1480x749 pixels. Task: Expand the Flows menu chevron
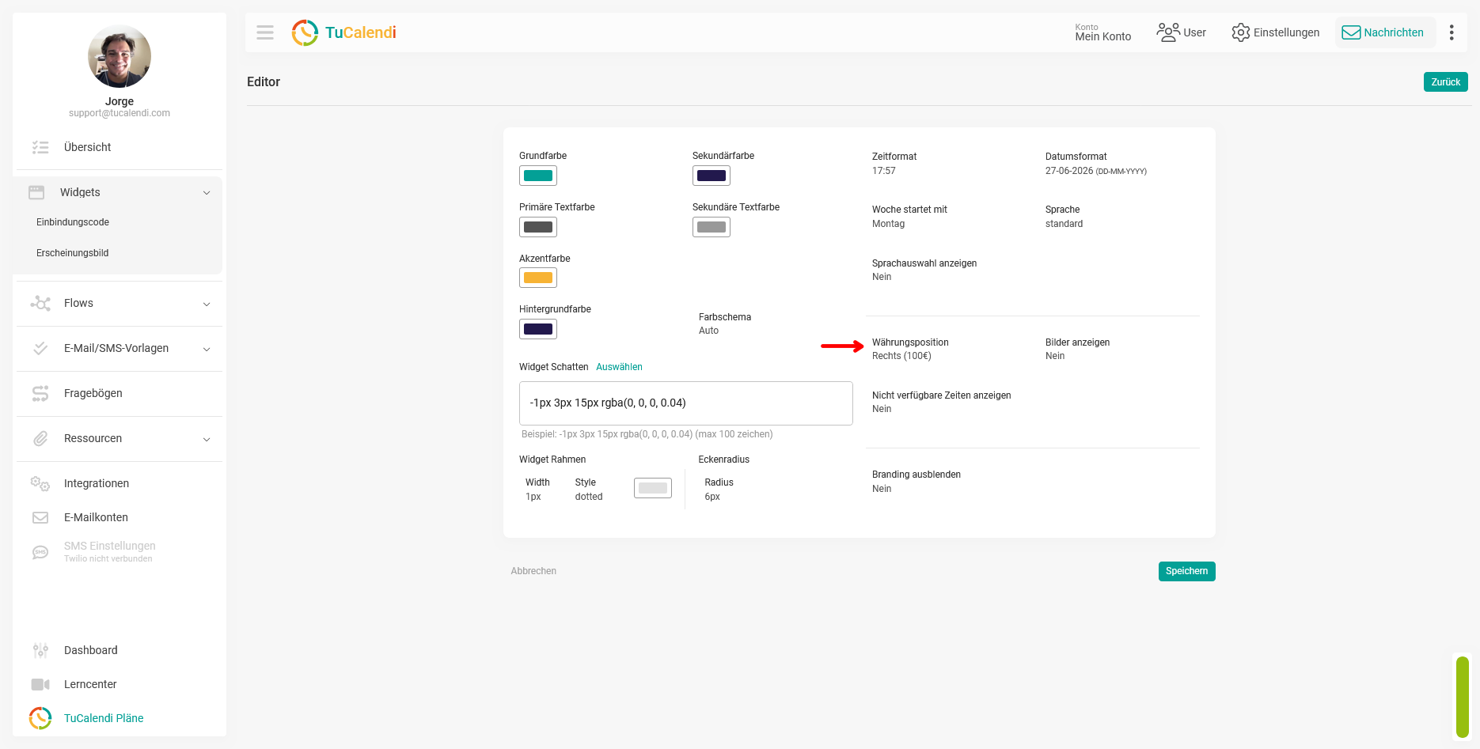tap(207, 304)
